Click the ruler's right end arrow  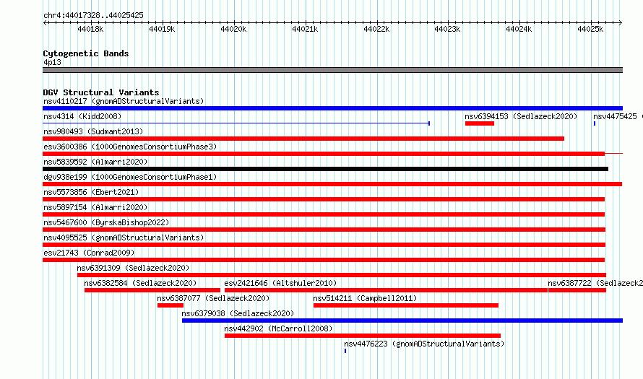[x=621, y=22]
